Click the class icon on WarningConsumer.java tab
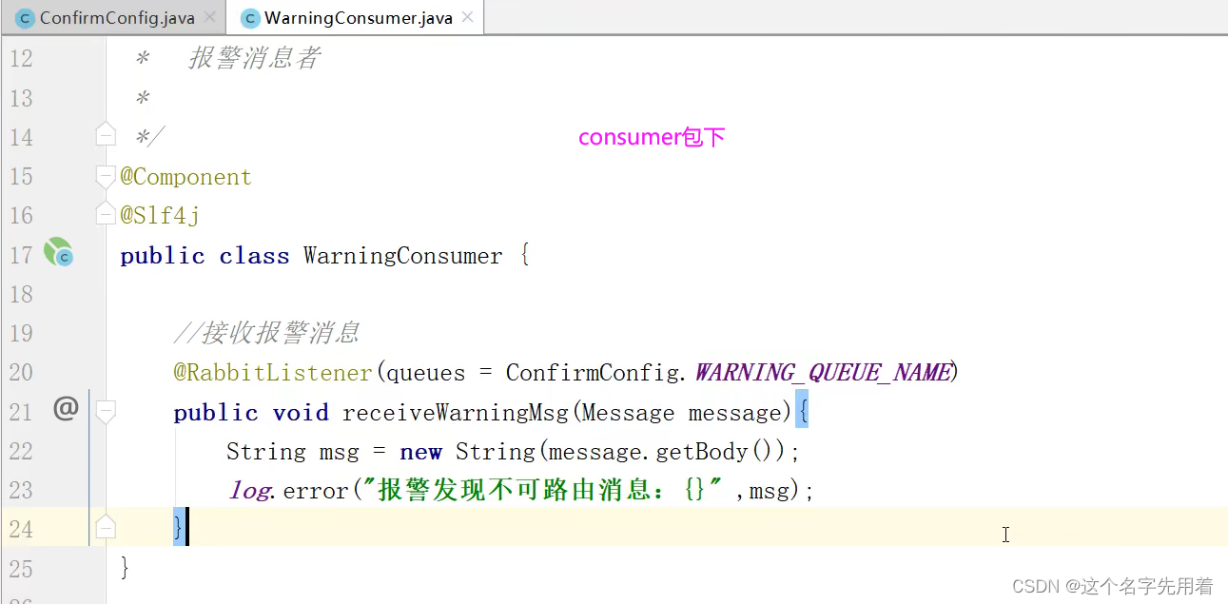1228x604 pixels. coord(250,18)
